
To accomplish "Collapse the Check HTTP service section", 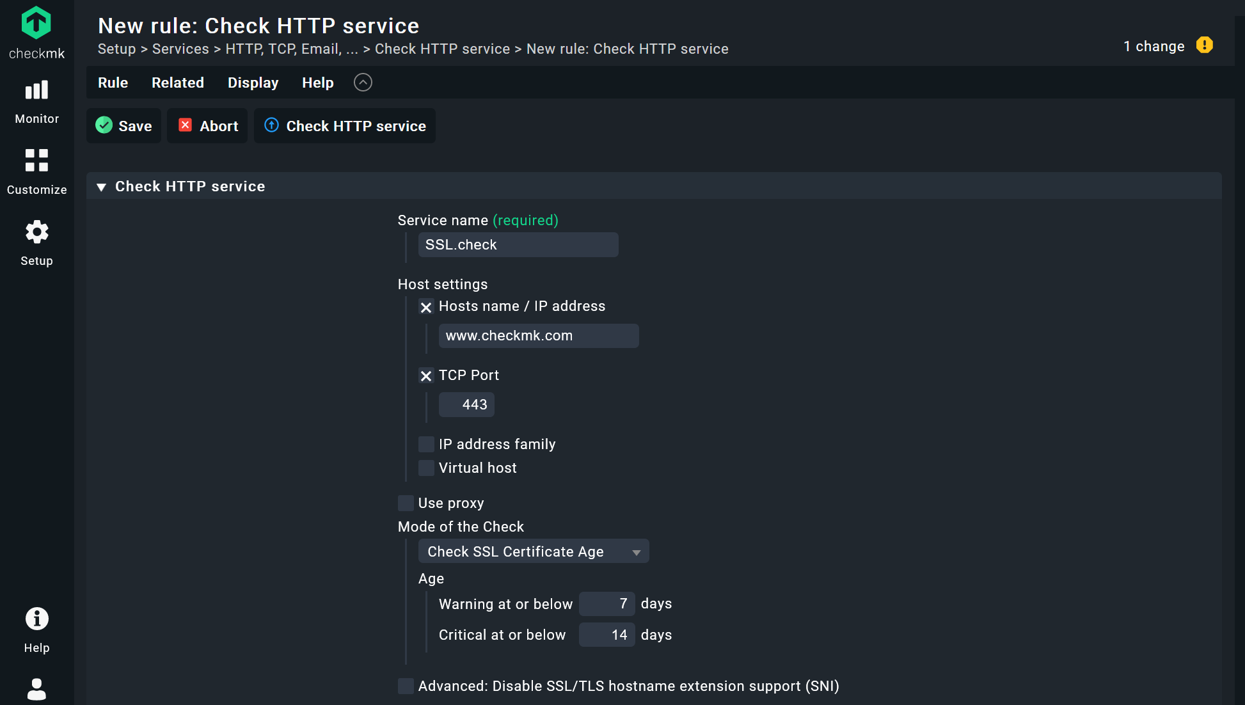I will pos(101,186).
